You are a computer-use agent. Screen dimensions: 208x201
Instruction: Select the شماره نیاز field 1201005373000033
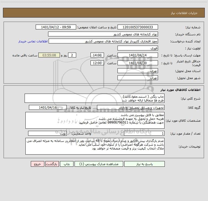click(138, 27)
